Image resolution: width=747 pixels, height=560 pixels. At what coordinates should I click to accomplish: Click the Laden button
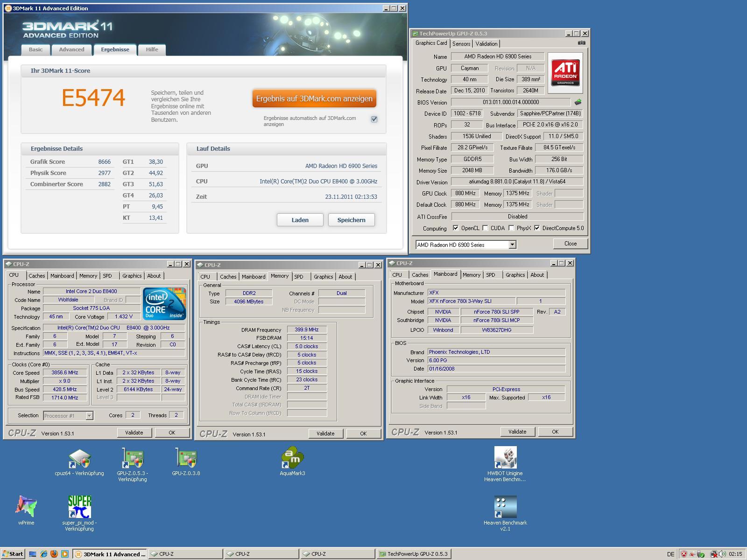pos(300,220)
